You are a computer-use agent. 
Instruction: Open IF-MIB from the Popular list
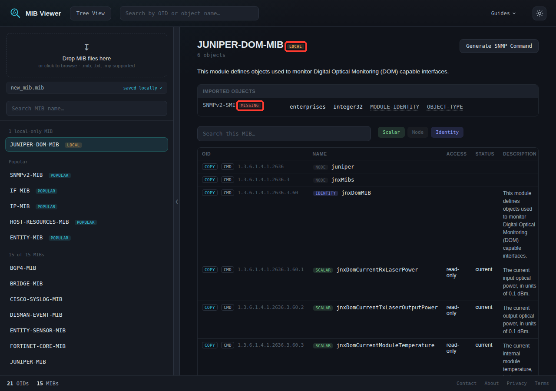tap(86, 191)
